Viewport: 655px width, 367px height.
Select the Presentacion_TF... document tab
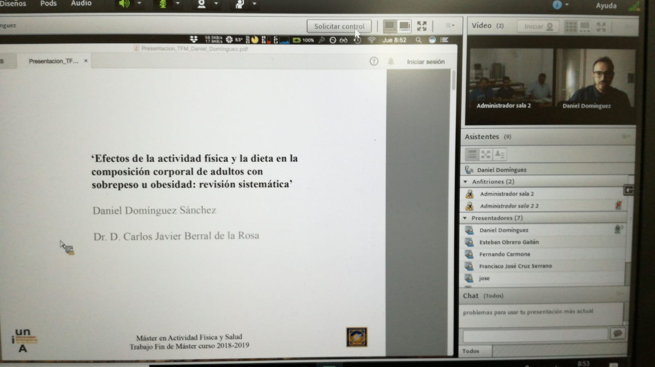click(x=54, y=61)
